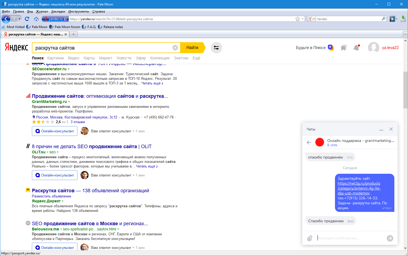The height and width of the screenshot is (256, 408).
Task: Click the Yandex Plus badge icon
Action: 331,47
